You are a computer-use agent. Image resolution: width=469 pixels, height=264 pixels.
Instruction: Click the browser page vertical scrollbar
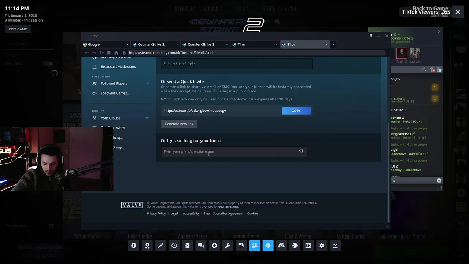[388, 172]
